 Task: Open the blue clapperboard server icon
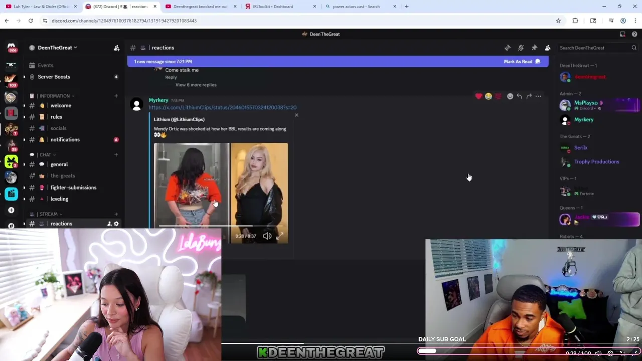click(x=11, y=194)
